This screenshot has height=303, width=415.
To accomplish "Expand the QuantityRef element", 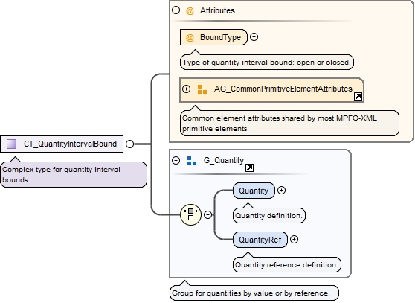I will pos(294,240).
